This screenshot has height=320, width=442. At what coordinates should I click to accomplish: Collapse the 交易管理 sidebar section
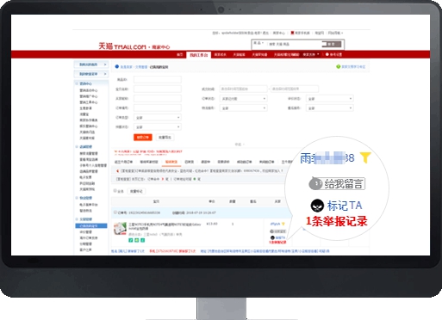point(77,219)
